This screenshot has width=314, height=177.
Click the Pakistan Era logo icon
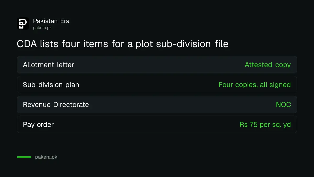tap(23, 24)
